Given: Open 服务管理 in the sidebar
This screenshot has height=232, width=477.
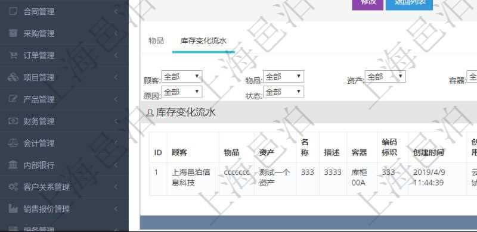Looking at the screenshot, I should (x=64, y=226).
